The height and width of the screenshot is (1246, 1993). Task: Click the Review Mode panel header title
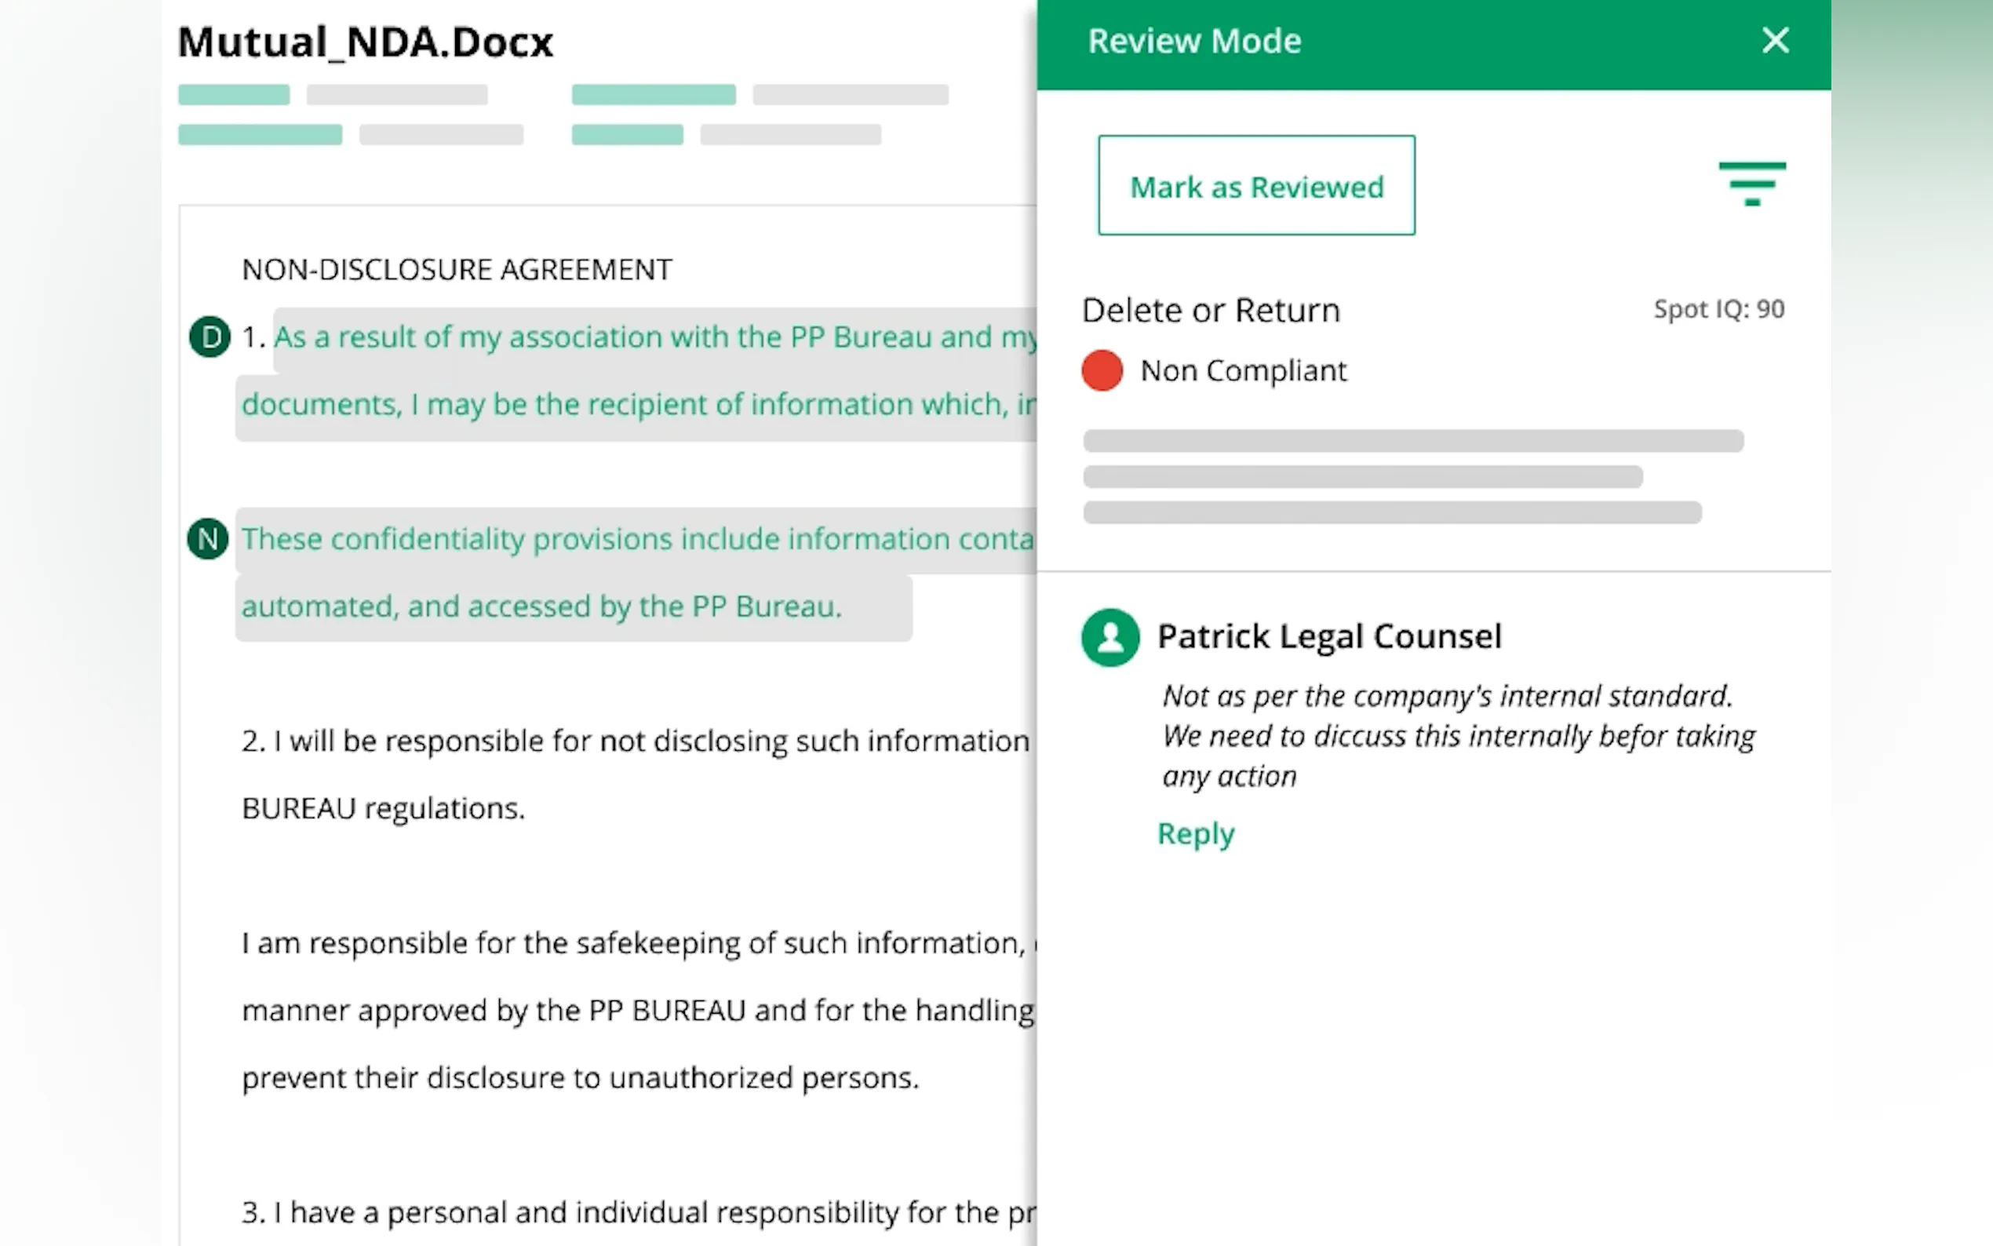(1193, 42)
